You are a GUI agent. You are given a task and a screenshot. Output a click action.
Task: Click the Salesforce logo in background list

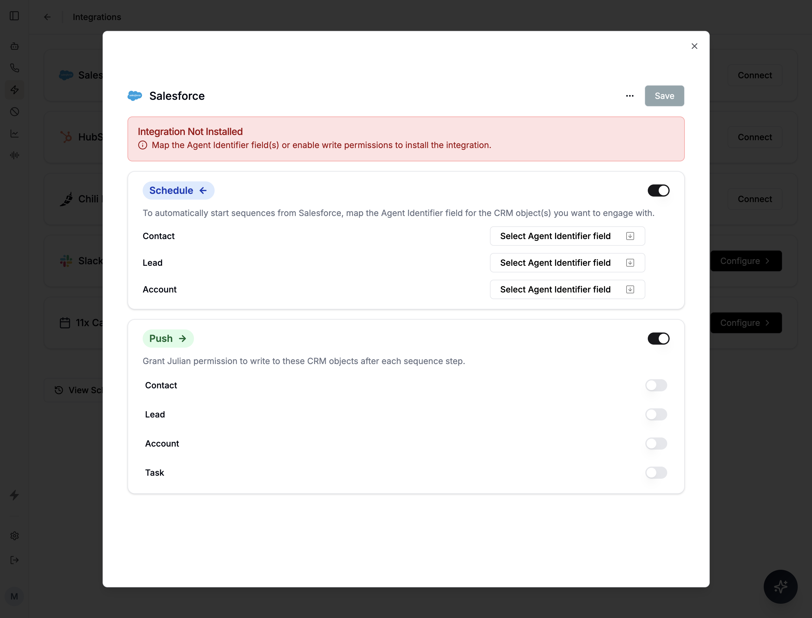[66, 75]
